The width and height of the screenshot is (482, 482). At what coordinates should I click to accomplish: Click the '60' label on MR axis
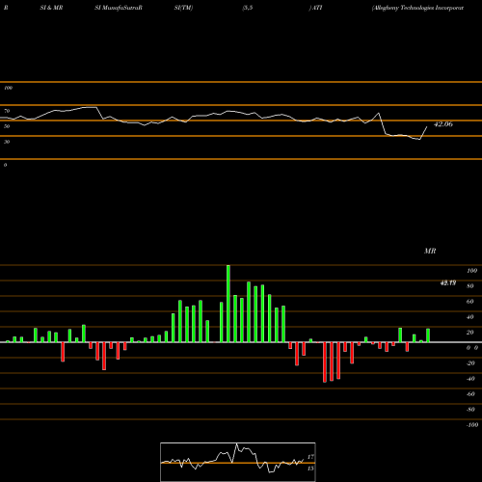tap(470, 302)
